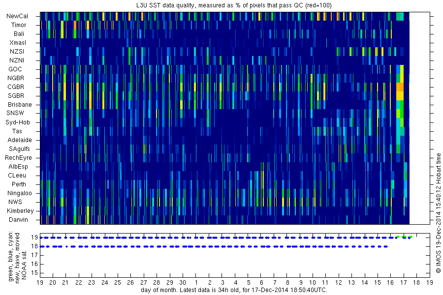The width and height of the screenshot is (443, 295).
Task: Select the Syd-Hob row label
Action: pos(18,122)
